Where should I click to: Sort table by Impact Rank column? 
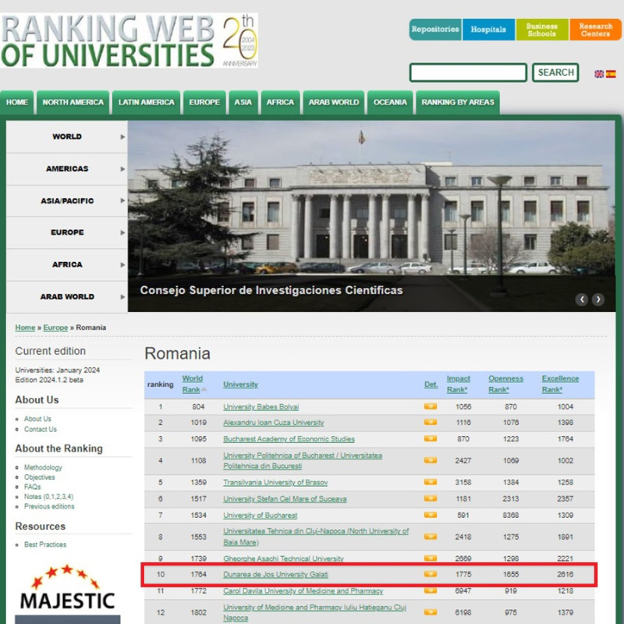(x=458, y=384)
